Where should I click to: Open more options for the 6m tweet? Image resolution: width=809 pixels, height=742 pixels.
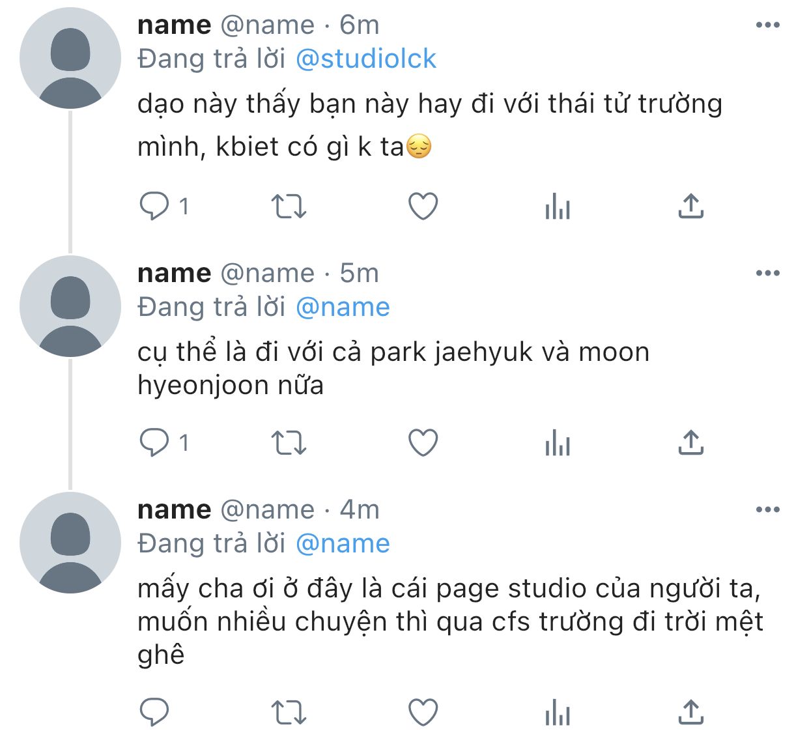click(768, 25)
